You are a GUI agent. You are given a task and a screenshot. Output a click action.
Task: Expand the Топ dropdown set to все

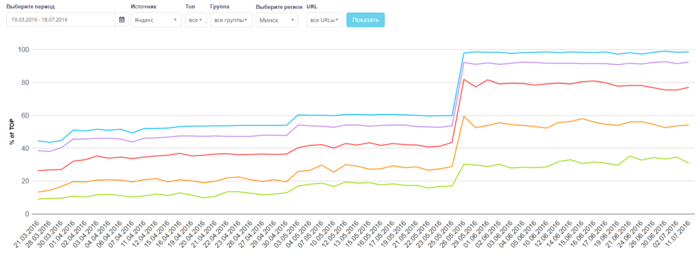196,20
